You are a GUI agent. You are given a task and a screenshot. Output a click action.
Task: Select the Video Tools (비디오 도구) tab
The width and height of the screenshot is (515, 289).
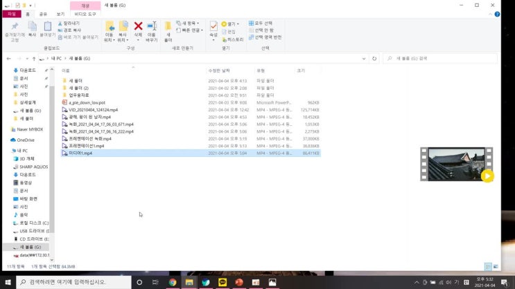coord(85,14)
